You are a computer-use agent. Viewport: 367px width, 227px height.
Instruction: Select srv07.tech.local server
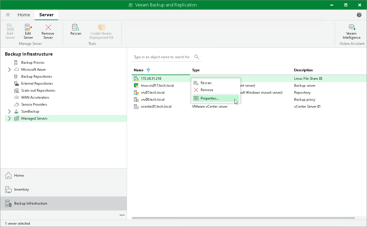[x=153, y=93]
